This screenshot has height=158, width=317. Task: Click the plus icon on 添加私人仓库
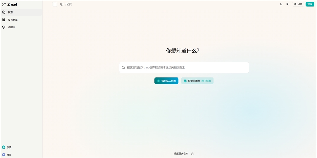click(158, 81)
